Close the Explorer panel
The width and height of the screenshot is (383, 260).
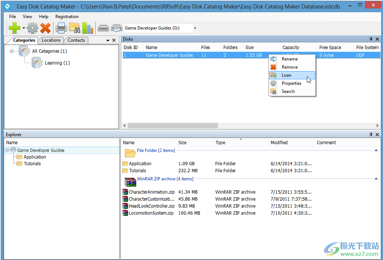377,134
